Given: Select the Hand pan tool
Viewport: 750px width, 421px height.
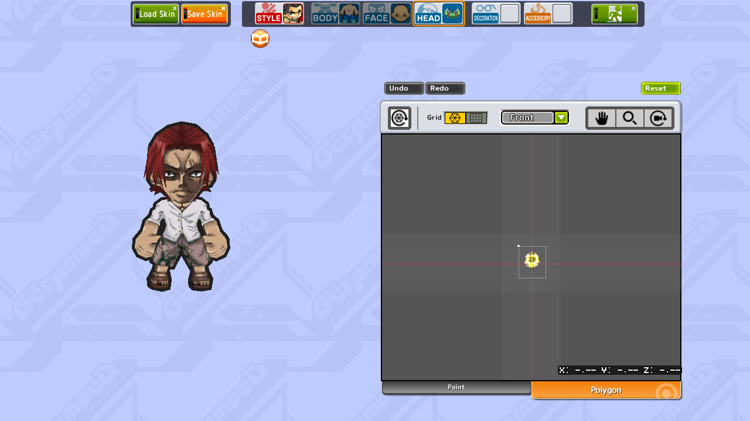Looking at the screenshot, I should [602, 118].
